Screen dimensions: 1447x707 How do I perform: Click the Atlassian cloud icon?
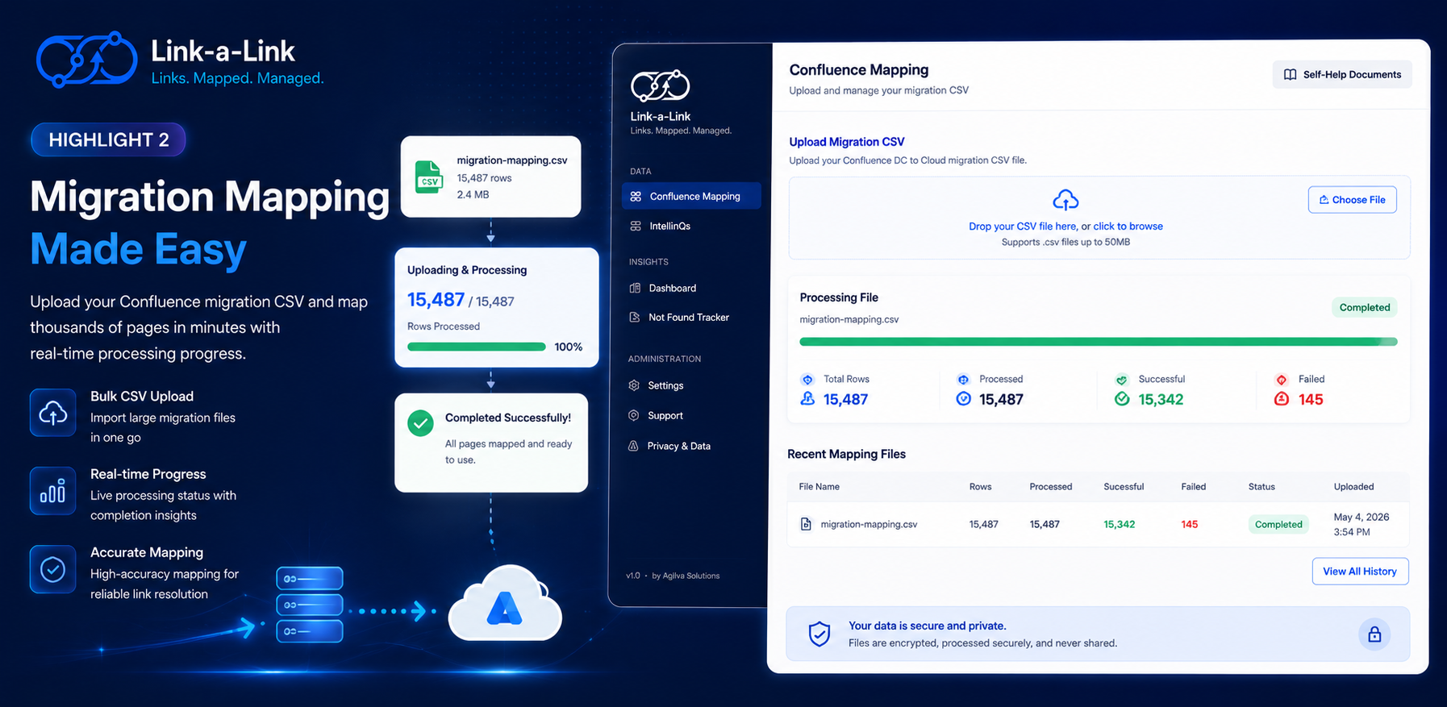[505, 604]
